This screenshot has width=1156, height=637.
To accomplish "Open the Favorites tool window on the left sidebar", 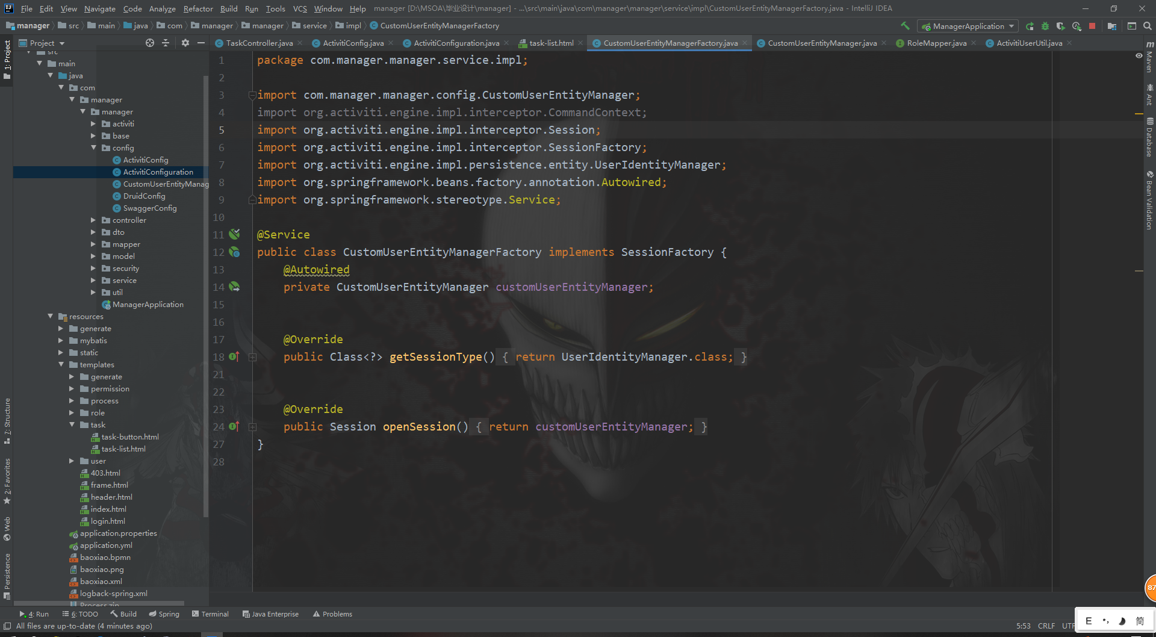I will click(x=7, y=481).
